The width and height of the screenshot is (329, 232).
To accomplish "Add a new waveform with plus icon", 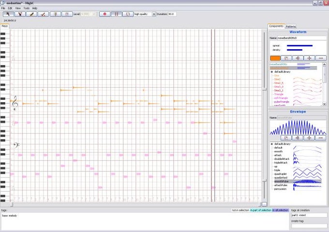I will coord(309,58).
